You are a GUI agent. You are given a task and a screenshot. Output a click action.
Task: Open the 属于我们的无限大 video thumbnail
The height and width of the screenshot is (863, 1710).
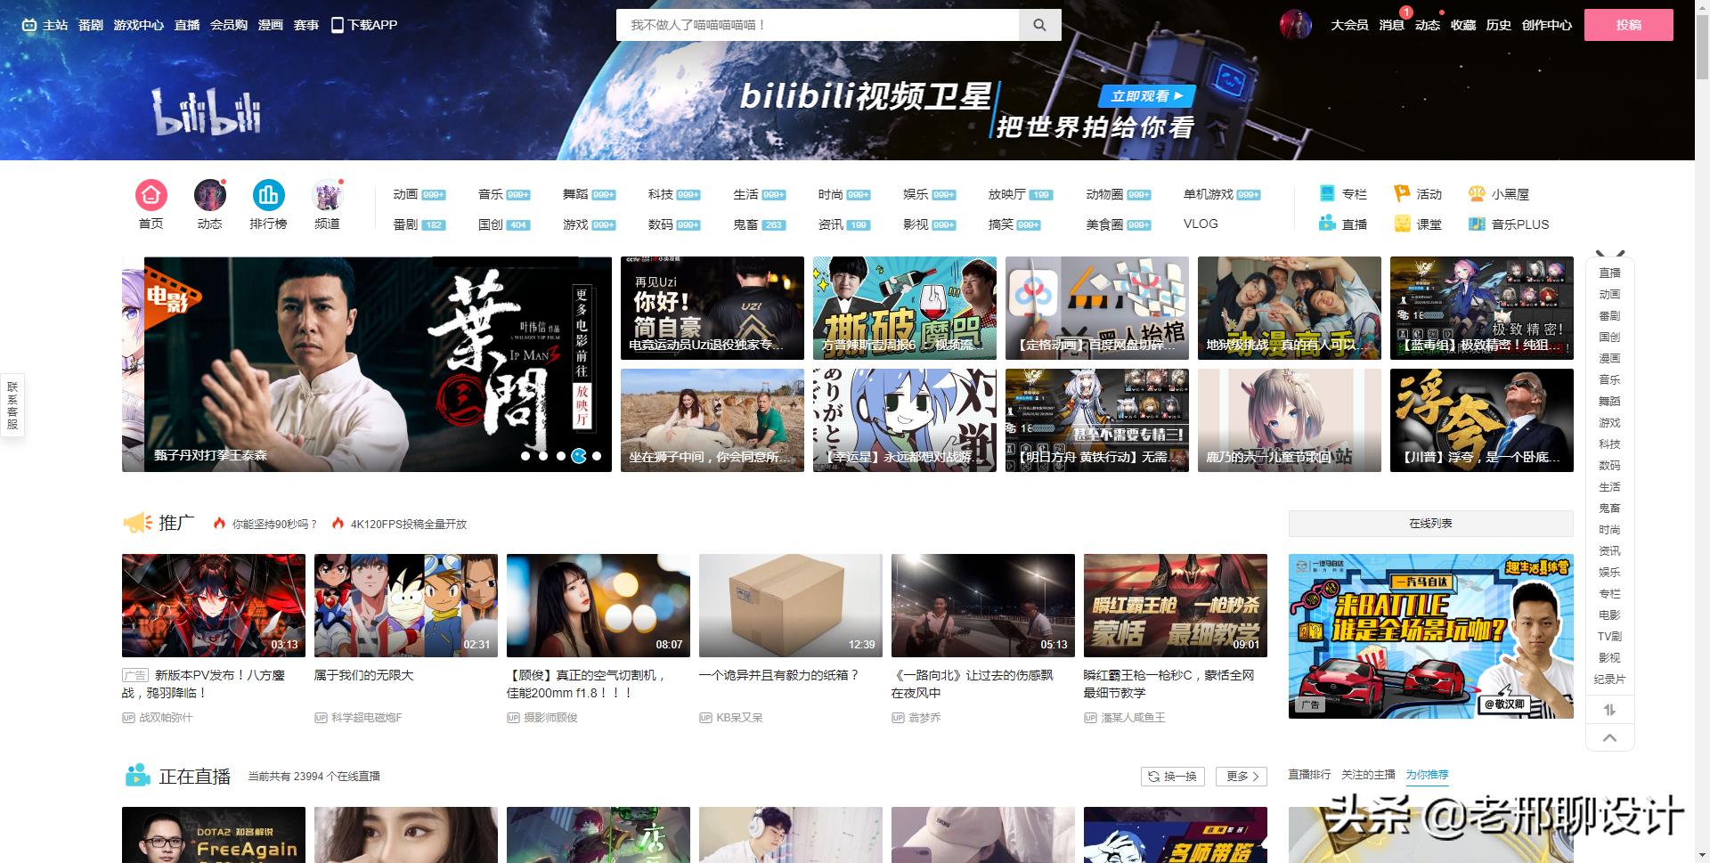pyautogui.click(x=406, y=606)
